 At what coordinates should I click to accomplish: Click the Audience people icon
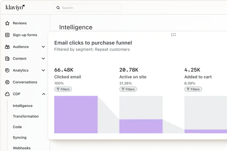tap(7, 47)
